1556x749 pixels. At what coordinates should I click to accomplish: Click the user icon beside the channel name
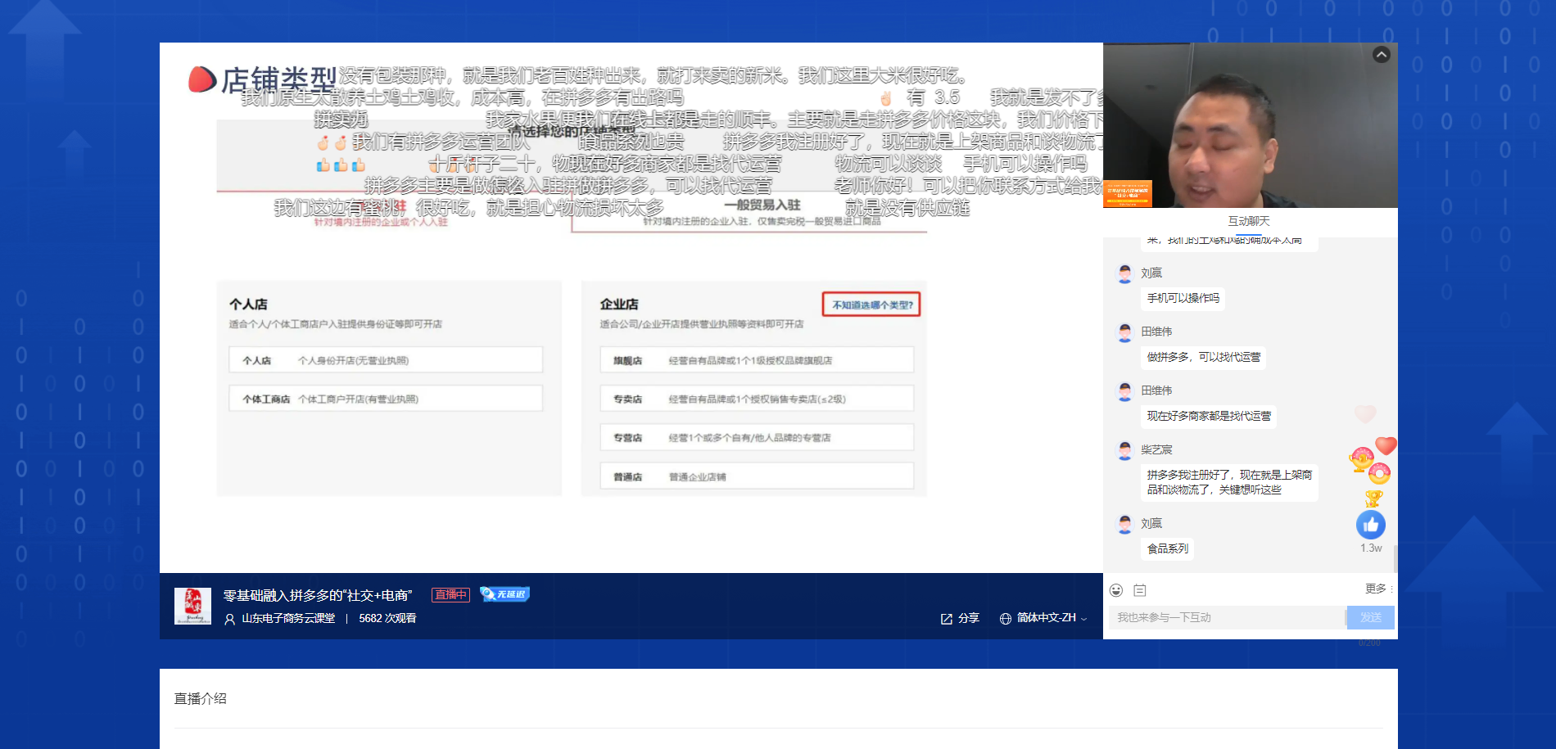[x=229, y=619]
